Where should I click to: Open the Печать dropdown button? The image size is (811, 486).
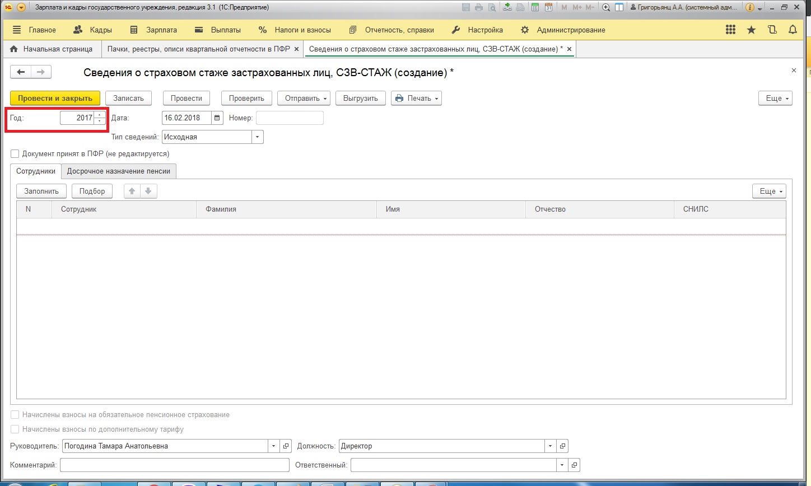(416, 98)
